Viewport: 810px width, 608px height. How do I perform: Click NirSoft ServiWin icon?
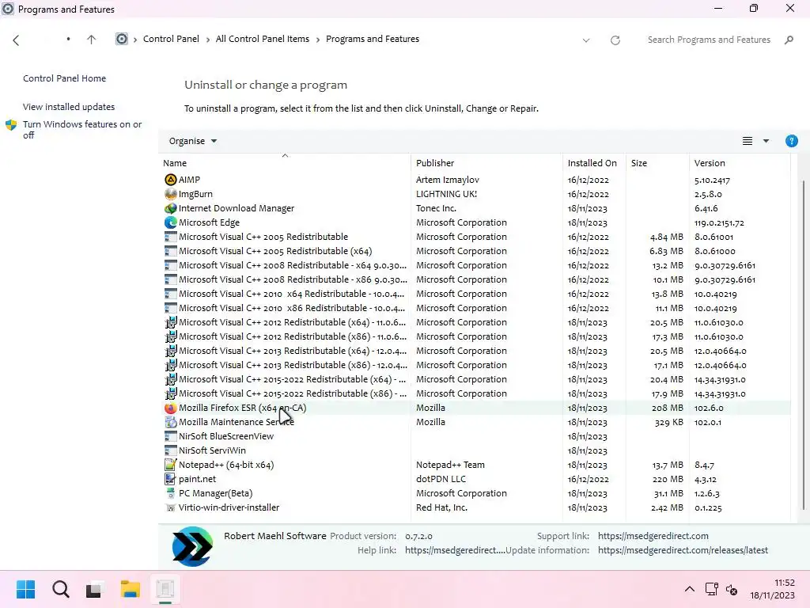(171, 450)
